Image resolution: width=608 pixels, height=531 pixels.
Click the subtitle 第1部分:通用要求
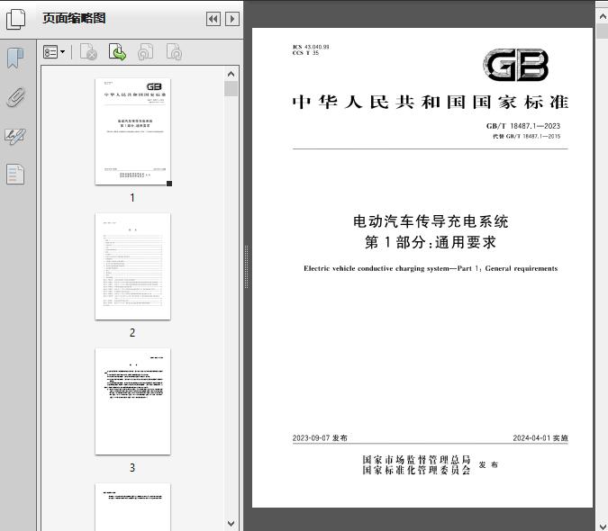(x=431, y=242)
